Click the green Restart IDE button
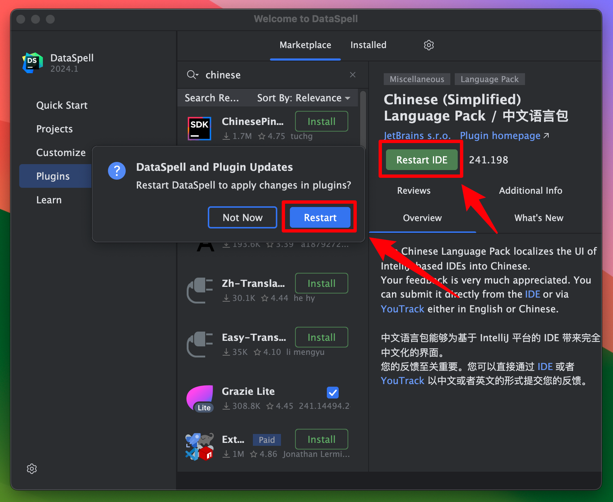The height and width of the screenshot is (502, 613). click(x=422, y=160)
